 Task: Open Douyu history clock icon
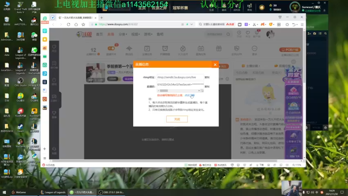pyautogui.click(x=239, y=33)
